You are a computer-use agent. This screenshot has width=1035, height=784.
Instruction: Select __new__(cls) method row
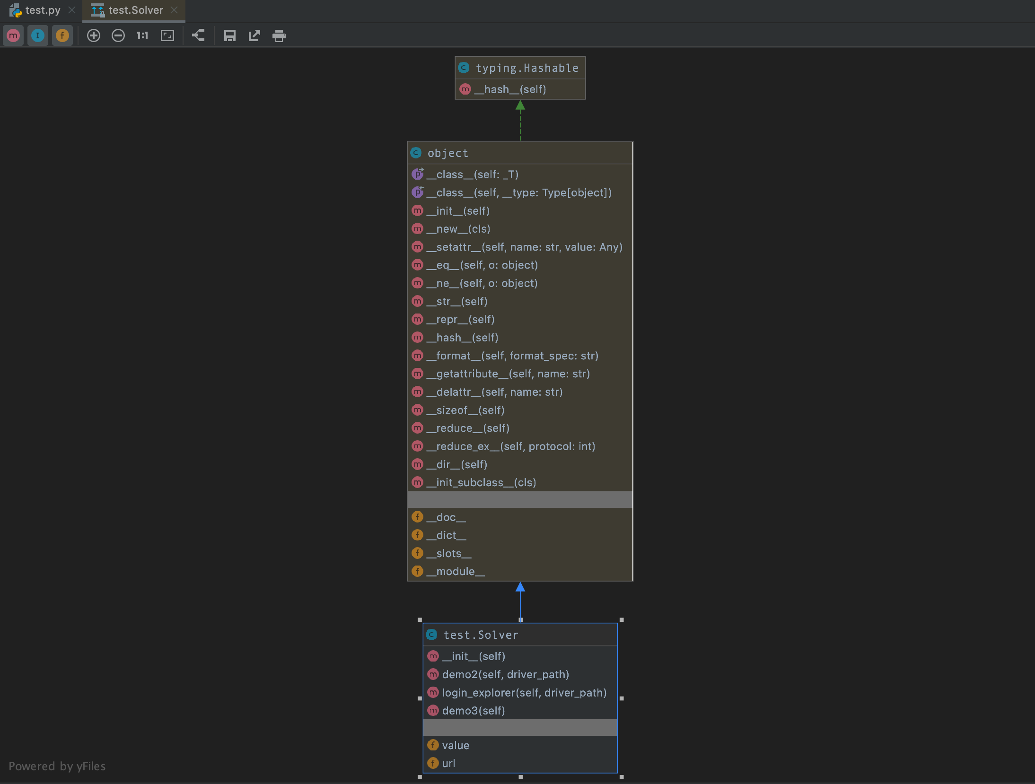tap(520, 229)
